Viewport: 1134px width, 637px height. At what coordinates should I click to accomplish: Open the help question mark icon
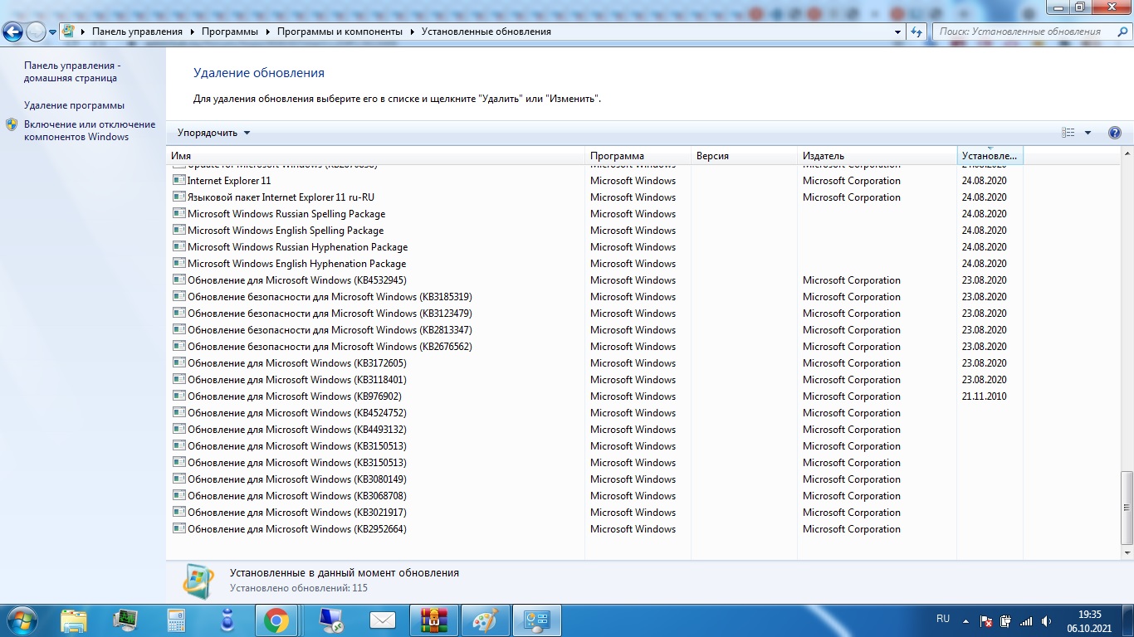click(1115, 133)
